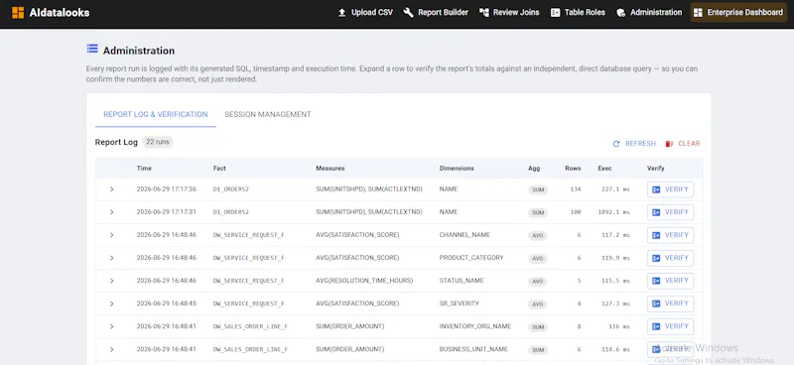The width and height of the screenshot is (794, 365).
Task: Click verify icon in 17:17:36 row
Action: (656, 189)
